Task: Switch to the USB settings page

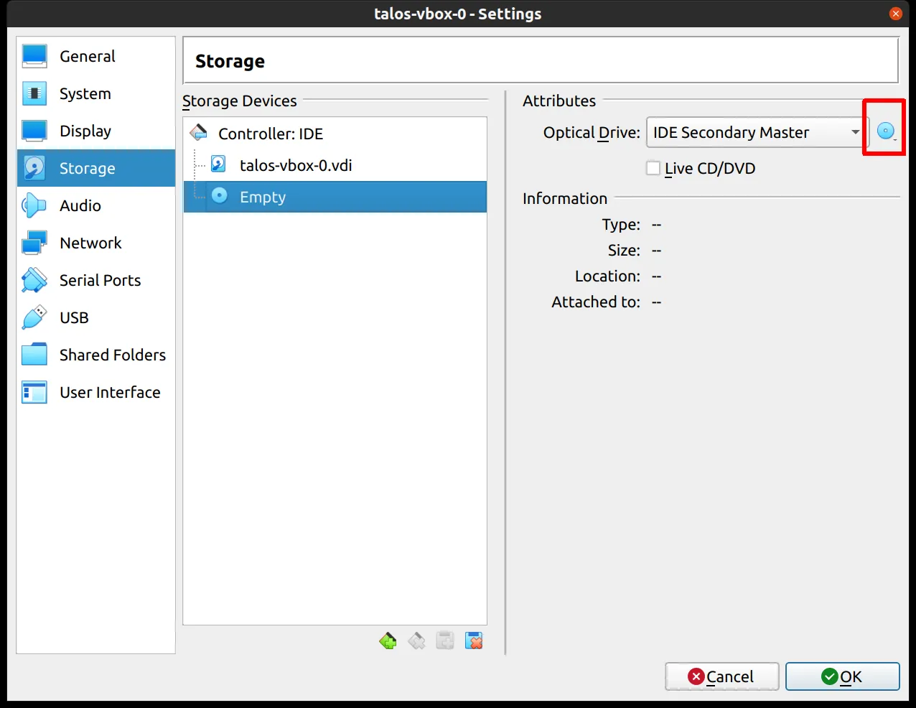Action: (74, 317)
